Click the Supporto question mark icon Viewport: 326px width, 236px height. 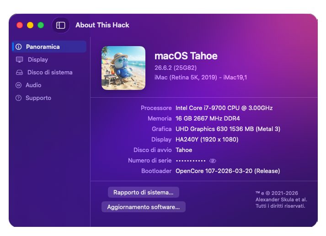pos(18,98)
